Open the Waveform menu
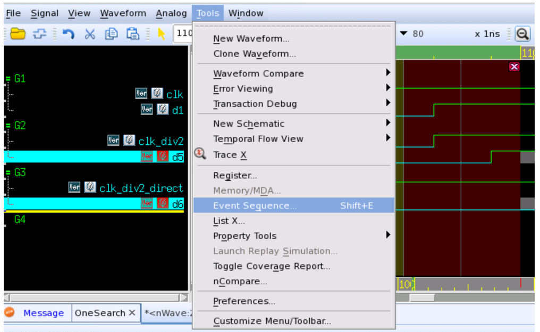 pos(123,13)
